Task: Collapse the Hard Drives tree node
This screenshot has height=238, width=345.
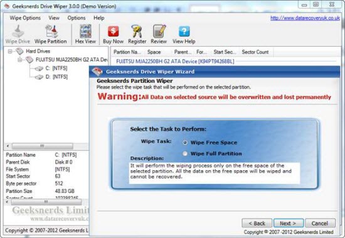Action: 10,51
